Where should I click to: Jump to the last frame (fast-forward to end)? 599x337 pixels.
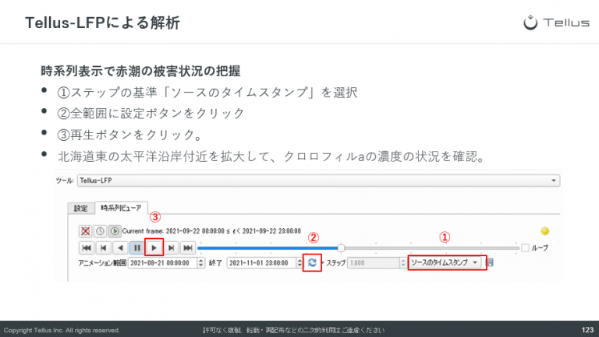coord(187,247)
